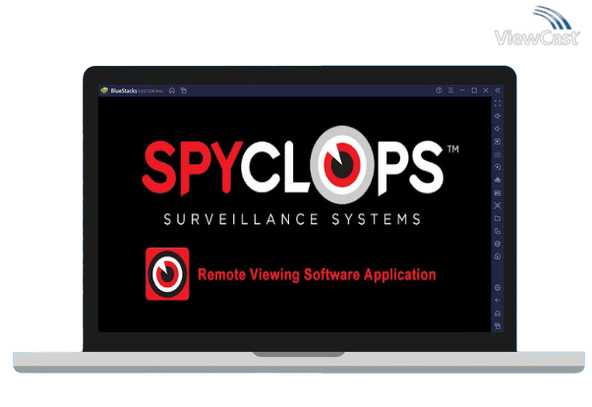This screenshot has width=592, height=407.
Task: Open BlueStacks settings gear icon
Action: pos(498,288)
